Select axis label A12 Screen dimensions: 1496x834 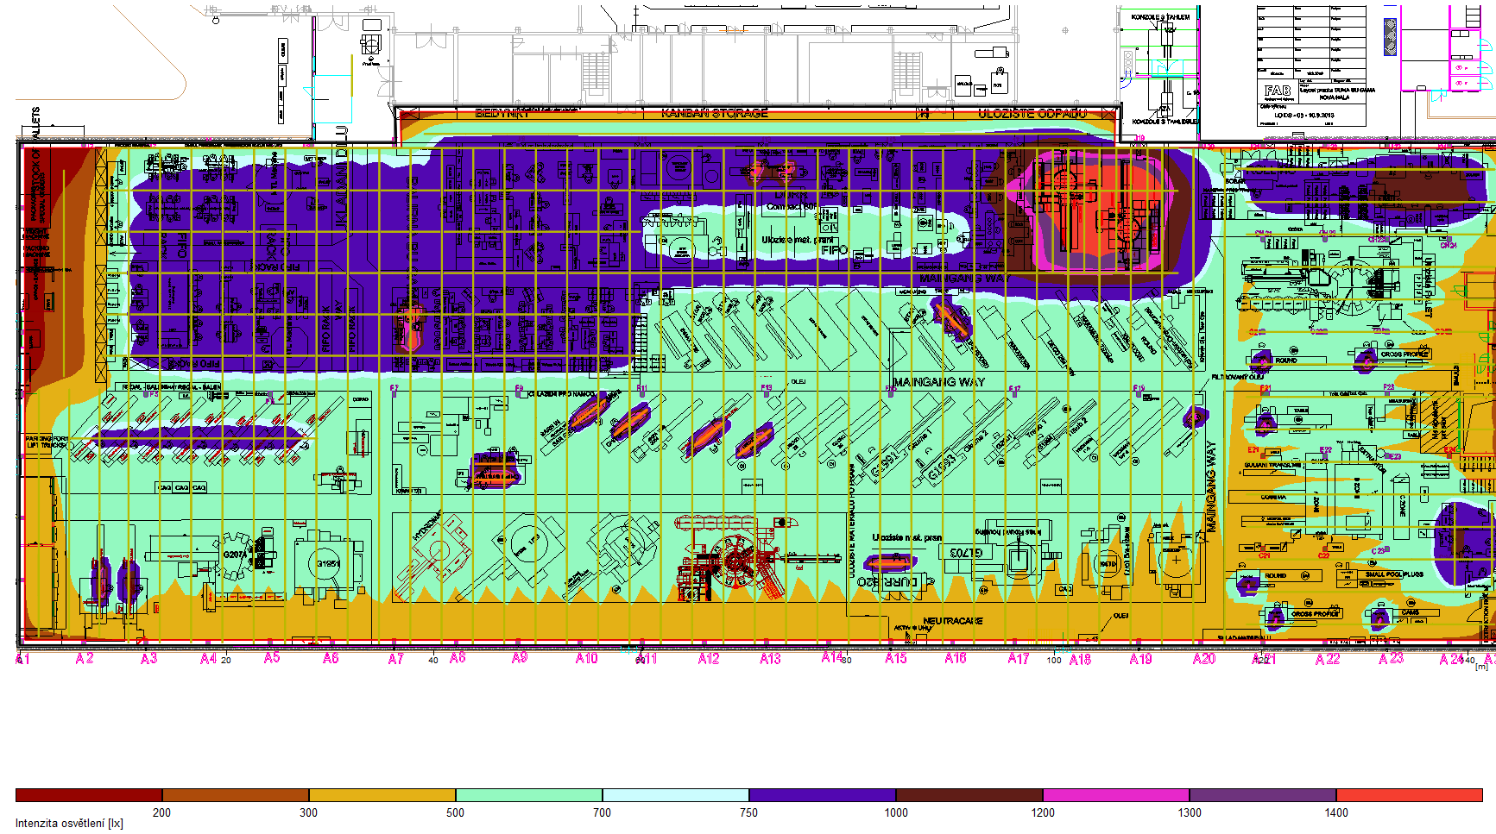(x=709, y=659)
